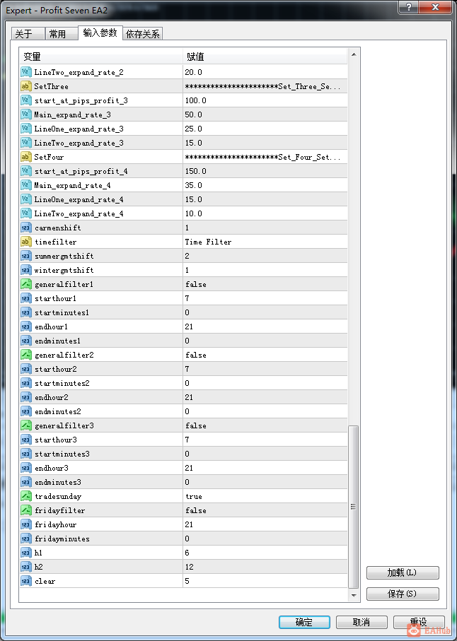Click the vertical scrollbar thumb
Screen dimensions: 457x641
[x=354, y=507]
